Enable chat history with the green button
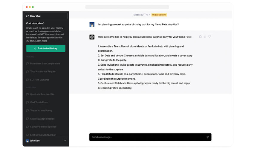The height and width of the screenshot is (150, 257). coord(46,48)
